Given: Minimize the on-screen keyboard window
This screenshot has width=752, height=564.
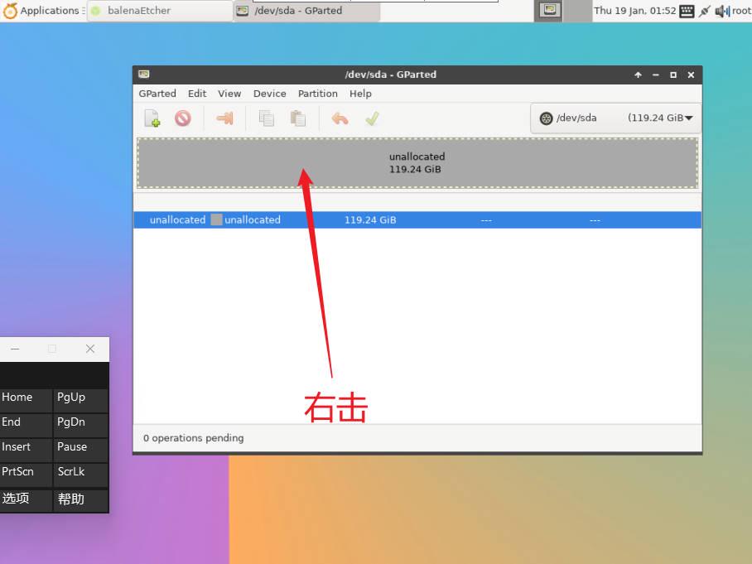Looking at the screenshot, I should click(x=15, y=349).
